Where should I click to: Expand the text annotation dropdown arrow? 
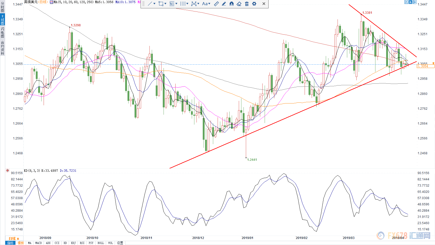[x=209, y=4]
